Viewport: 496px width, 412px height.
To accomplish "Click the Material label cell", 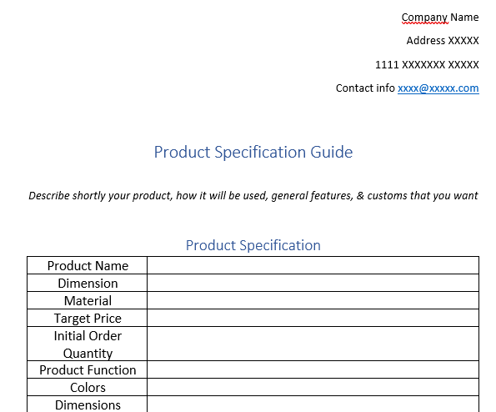I will point(88,300).
